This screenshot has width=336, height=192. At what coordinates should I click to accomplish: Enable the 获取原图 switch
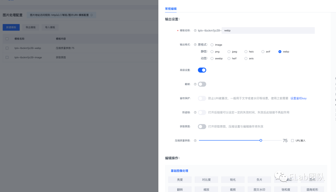pyautogui.click(x=202, y=127)
